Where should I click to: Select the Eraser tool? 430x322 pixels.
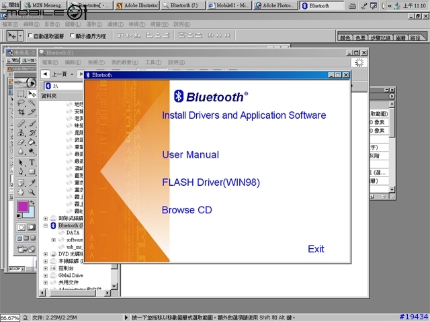pyautogui.click(x=21, y=142)
